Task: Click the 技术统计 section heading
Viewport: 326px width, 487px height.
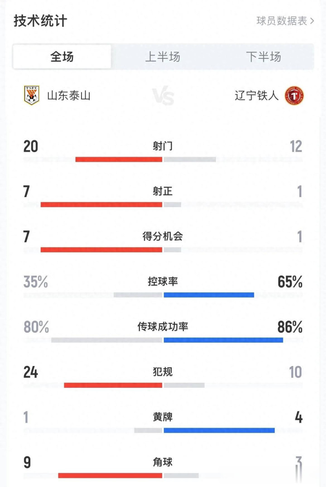Action: (x=40, y=21)
